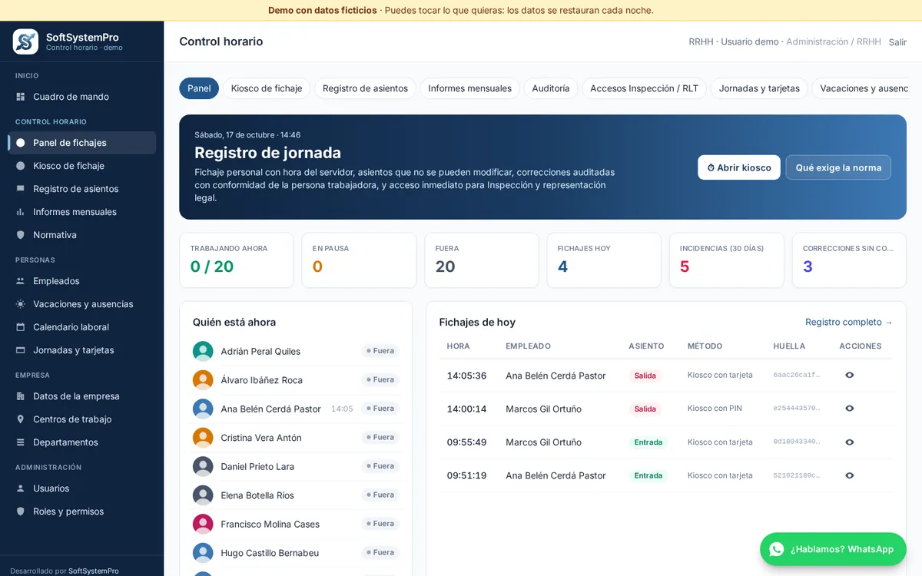
Task: Click the Abrir kiosco button
Action: (x=739, y=167)
